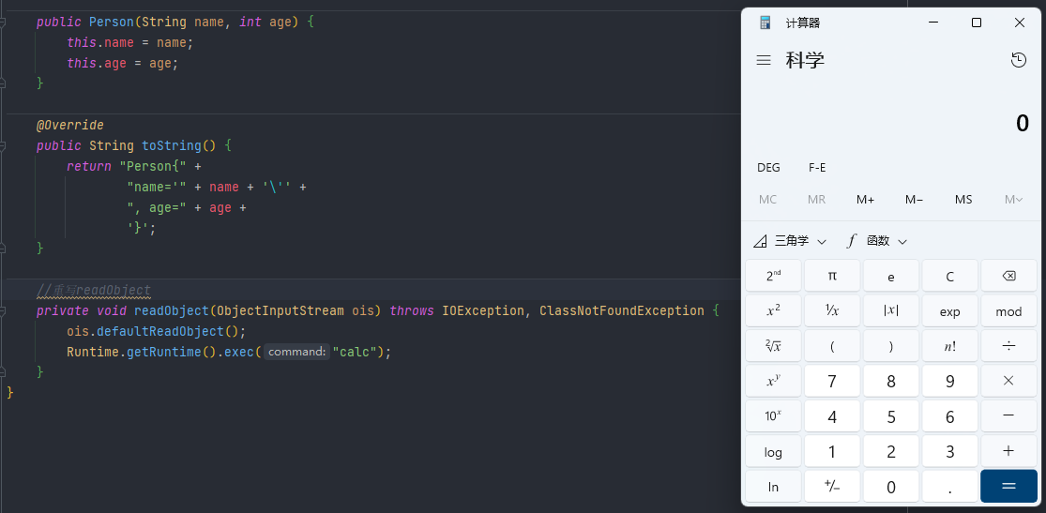Click the pi constant key
1046x513 pixels.
pyautogui.click(x=832, y=276)
